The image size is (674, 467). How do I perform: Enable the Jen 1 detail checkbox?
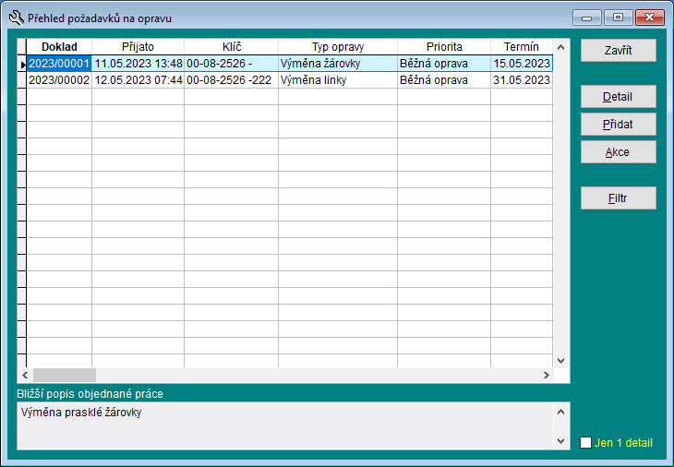pos(585,443)
